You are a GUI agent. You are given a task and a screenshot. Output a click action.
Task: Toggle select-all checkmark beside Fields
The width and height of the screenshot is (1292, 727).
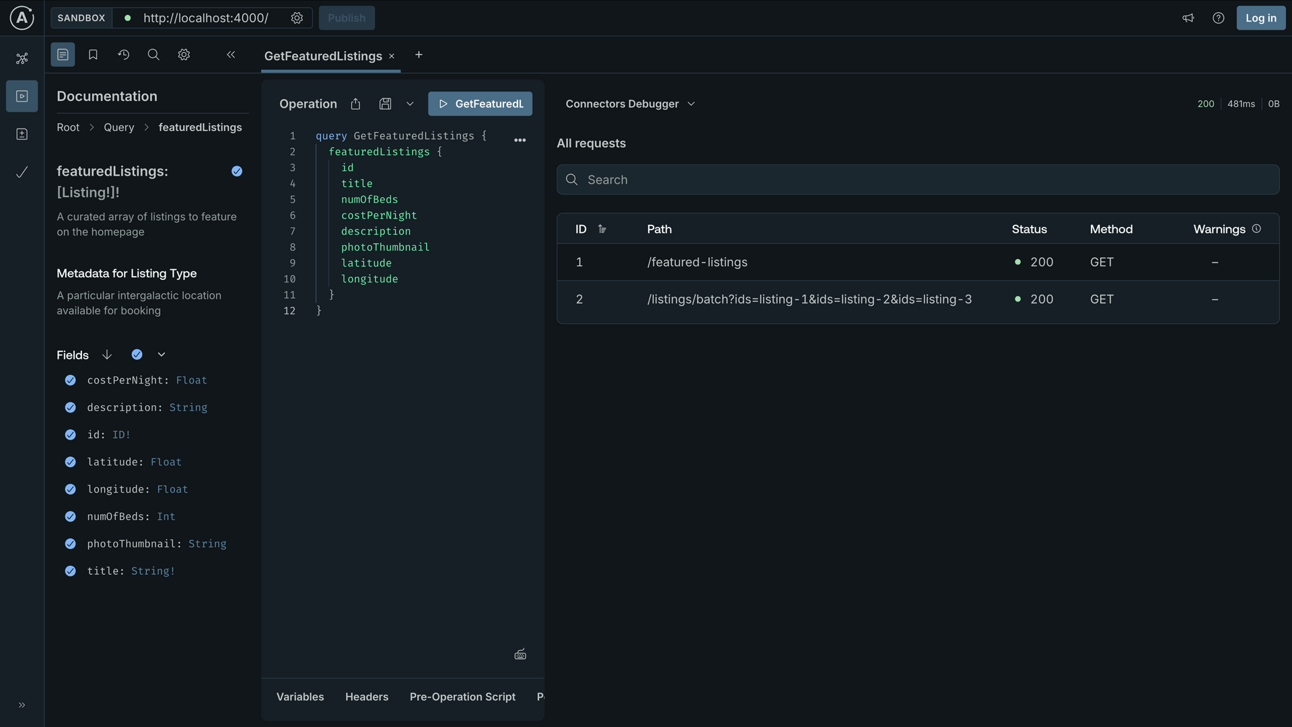tap(137, 354)
